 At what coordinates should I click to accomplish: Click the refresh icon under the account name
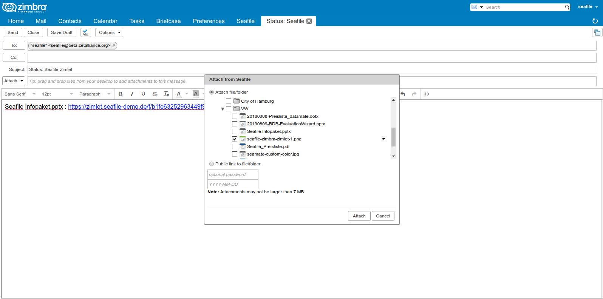[595, 21]
